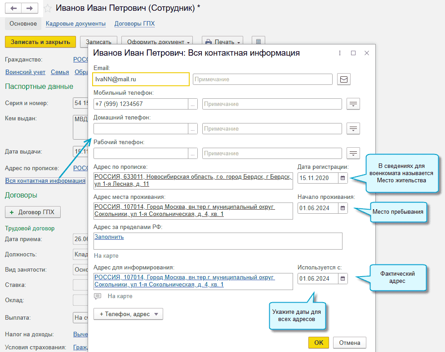
Task: Click the envelope icon next to Email
Action: 344,79
